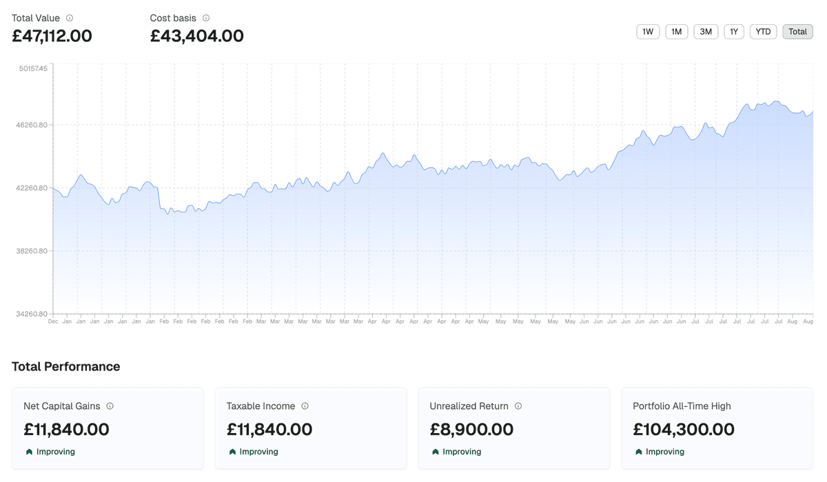Open info tooltip for Net Capital Gains
This screenshot has width=827, height=482.
tap(110, 406)
